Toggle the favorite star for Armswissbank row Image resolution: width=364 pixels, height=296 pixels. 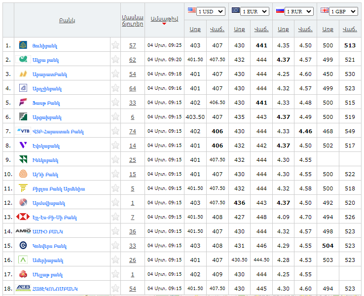point(115,203)
